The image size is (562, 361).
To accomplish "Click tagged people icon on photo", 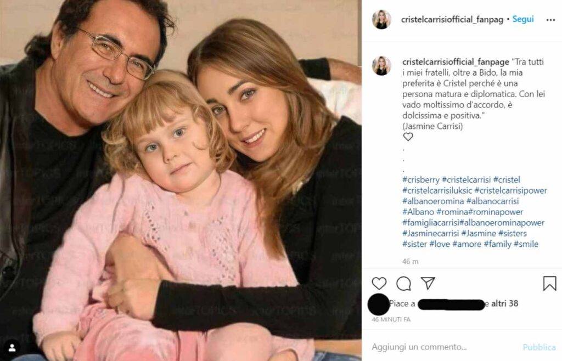I will coord(12,347).
